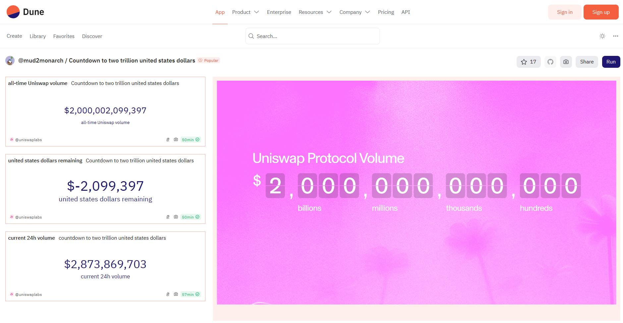This screenshot has height=323, width=623.
Task: Star this dashboard with 17 favorites
Action: [x=529, y=62]
